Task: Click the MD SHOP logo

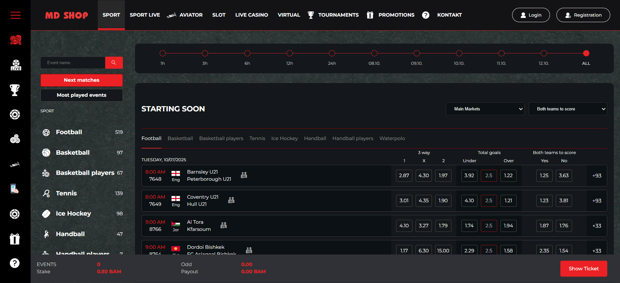Action: coord(66,15)
